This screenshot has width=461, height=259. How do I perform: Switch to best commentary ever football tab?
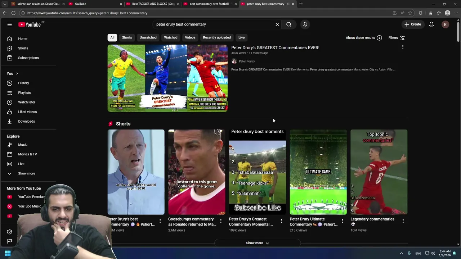[210, 4]
